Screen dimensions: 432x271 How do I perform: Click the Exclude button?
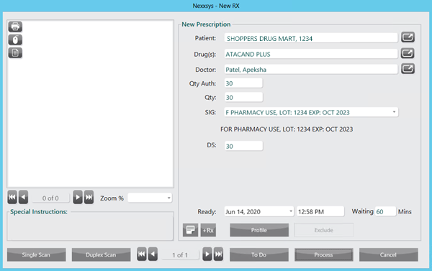click(x=324, y=230)
